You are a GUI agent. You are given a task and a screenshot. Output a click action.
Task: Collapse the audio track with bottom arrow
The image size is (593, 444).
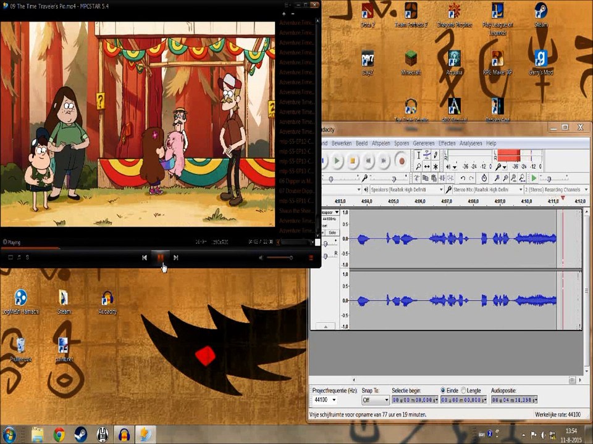[326, 326]
